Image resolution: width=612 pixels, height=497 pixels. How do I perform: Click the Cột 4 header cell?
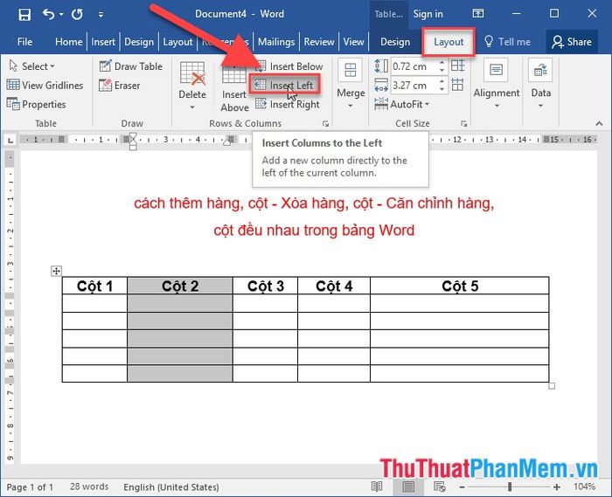pyautogui.click(x=334, y=286)
